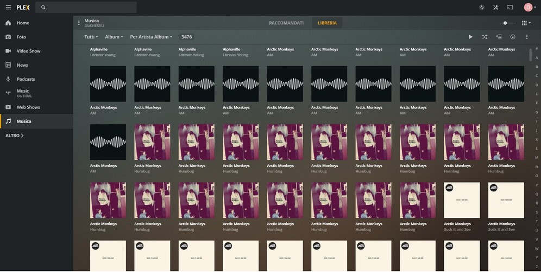Viewport: 541px width, 272px height.
Task: Open the Album type dropdown
Action: click(x=114, y=37)
